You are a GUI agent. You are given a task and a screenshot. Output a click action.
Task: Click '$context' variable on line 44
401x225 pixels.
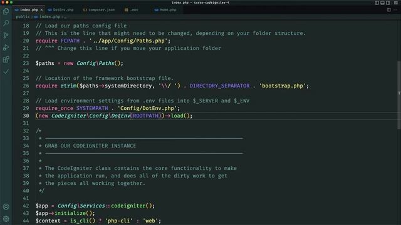tap(48, 221)
